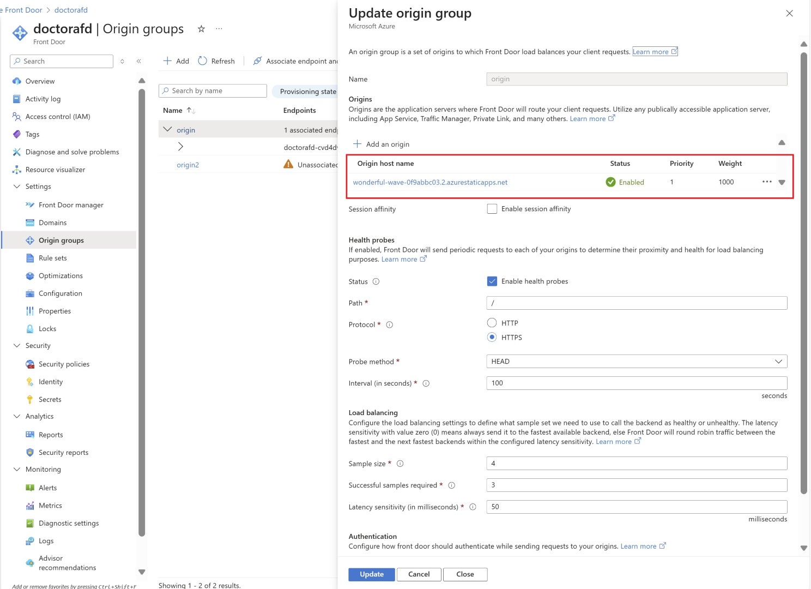Click the Locks icon
The height and width of the screenshot is (589, 811).
tap(30, 329)
